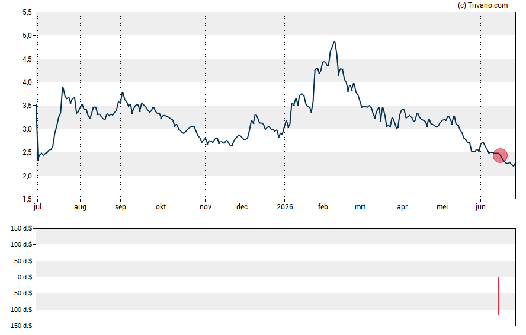The height and width of the screenshot is (335, 526).
Task: Click the '2,5' price axis value
Action: (27, 152)
